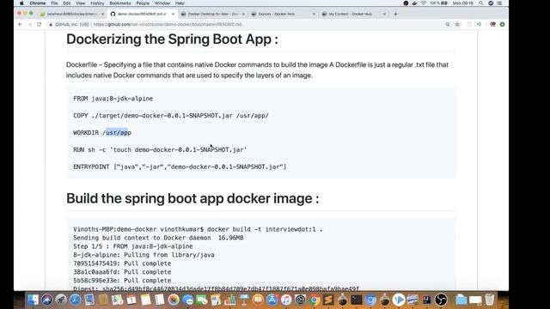
Task: Open Books from the Dock
Action: pyautogui.click(x=258, y=300)
